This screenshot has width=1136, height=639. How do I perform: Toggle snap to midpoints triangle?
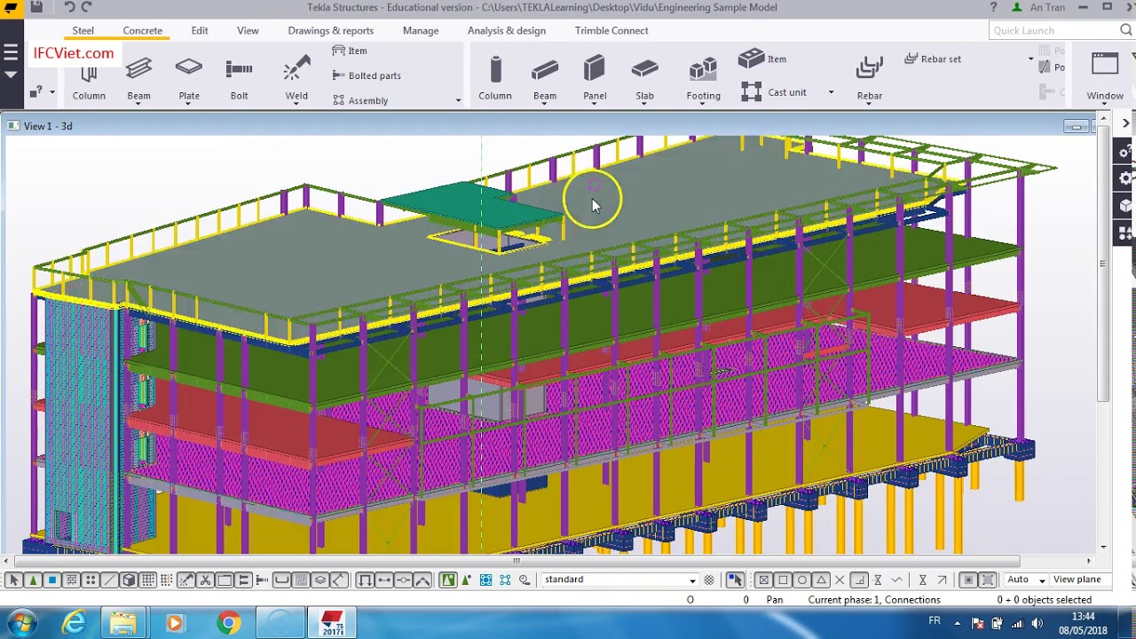click(x=821, y=580)
